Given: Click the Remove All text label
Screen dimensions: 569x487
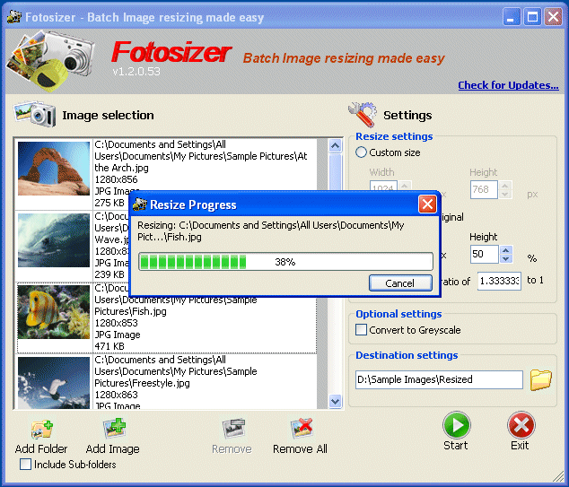Looking at the screenshot, I should click(300, 449).
